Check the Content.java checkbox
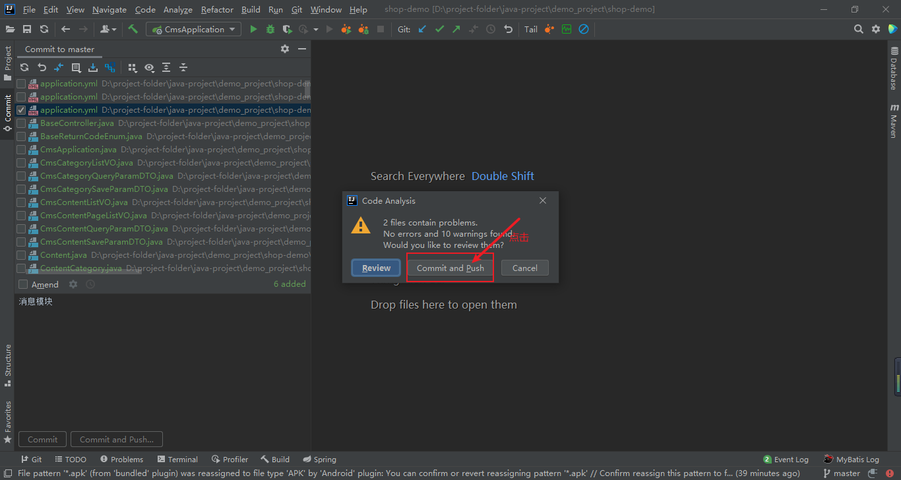Screen dimensions: 901x480 [21, 255]
